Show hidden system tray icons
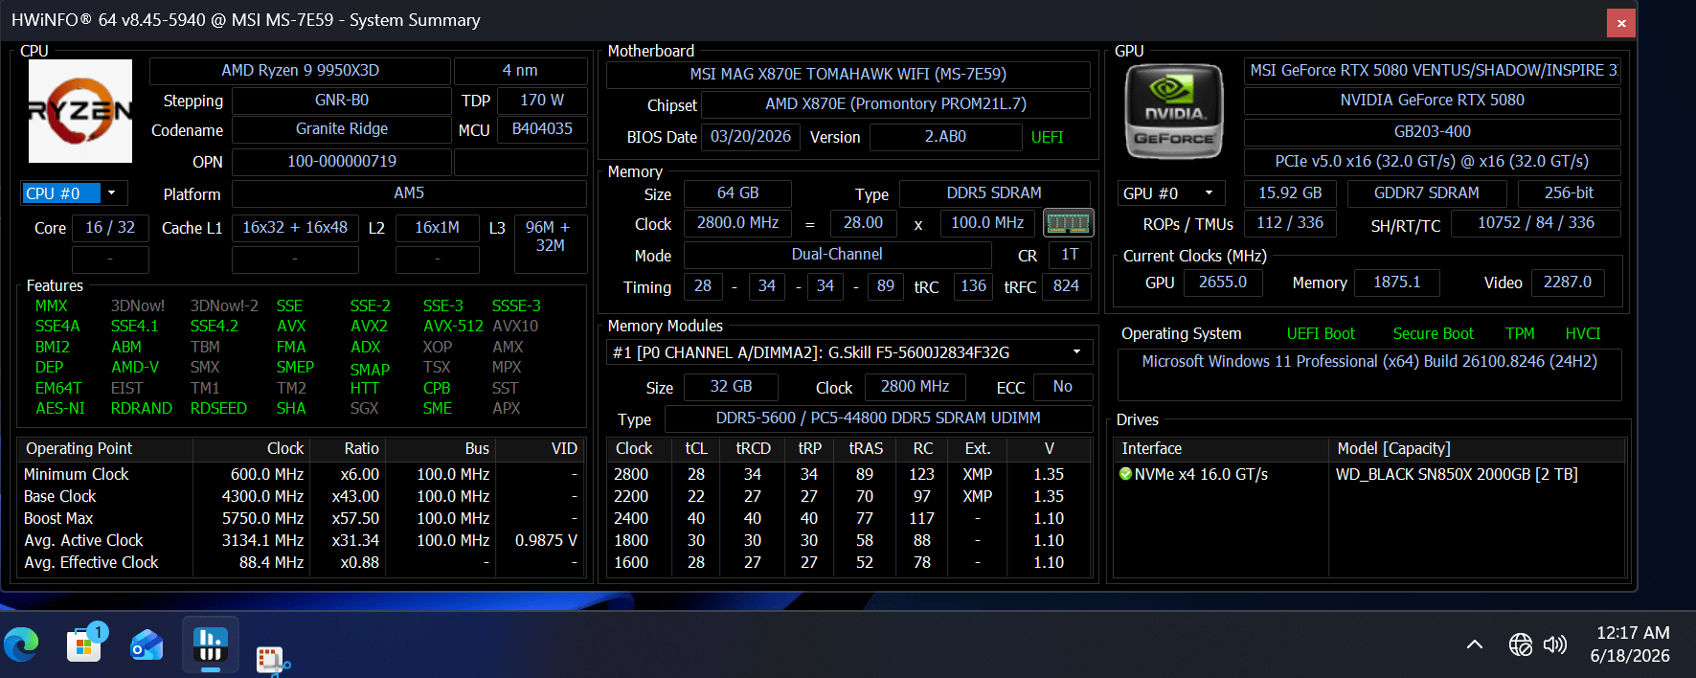 point(1475,644)
